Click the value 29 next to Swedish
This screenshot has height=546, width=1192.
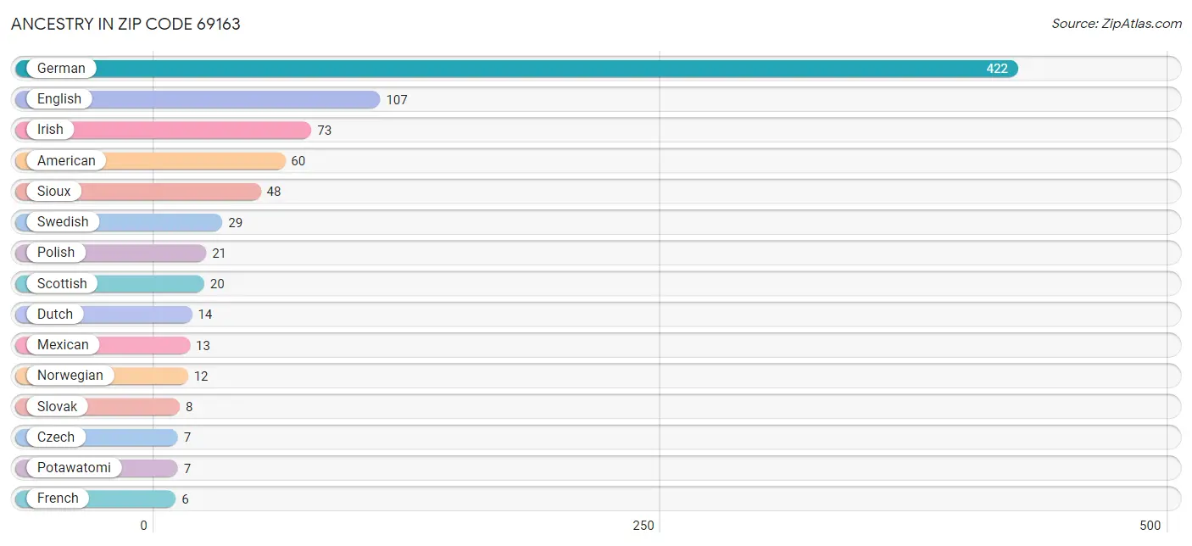236,223
